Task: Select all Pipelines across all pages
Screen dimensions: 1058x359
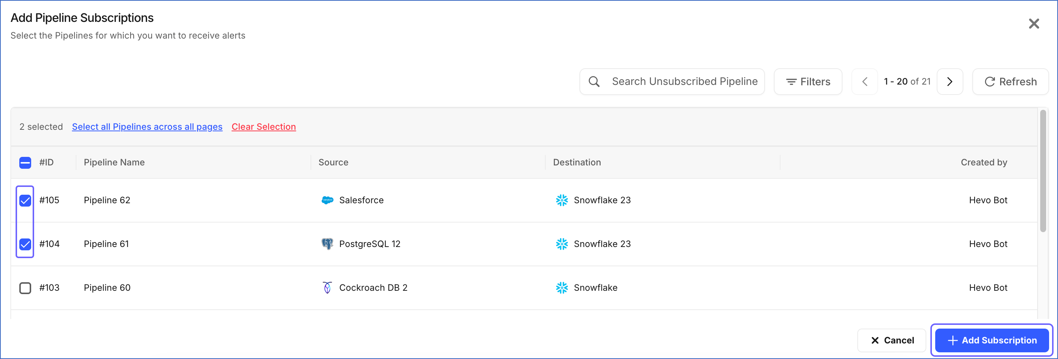Action: click(x=147, y=126)
